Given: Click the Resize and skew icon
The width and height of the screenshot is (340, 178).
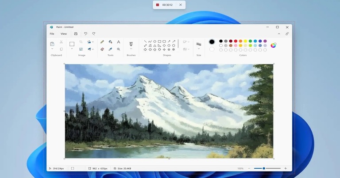Looking at the screenshot, I should 81,49.
